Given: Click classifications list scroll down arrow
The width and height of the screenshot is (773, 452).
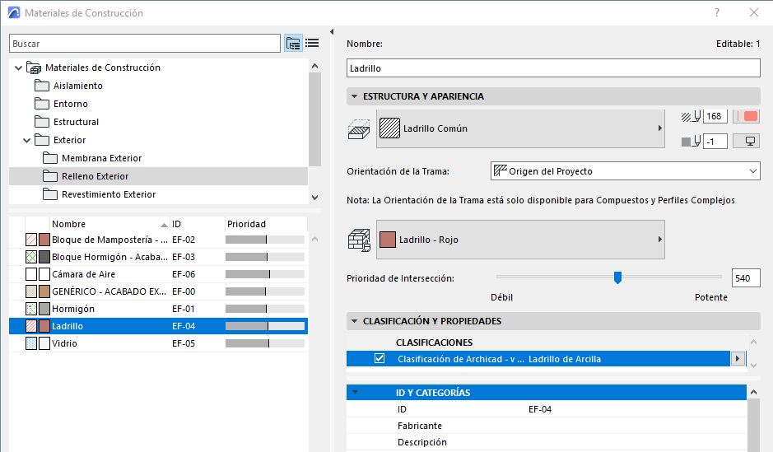Looking at the screenshot, I should point(753,366).
